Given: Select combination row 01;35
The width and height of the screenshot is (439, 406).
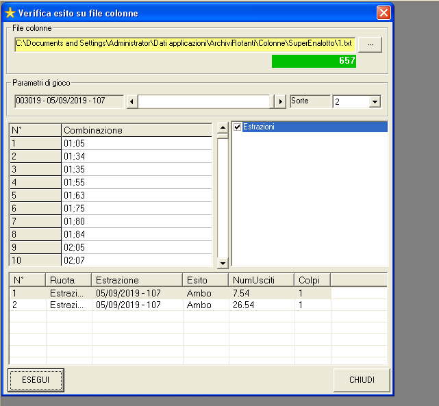Looking at the screenshot, I should click(111, 169).
